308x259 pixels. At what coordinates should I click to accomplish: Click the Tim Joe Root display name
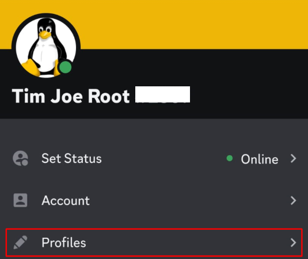click(71, 96)
